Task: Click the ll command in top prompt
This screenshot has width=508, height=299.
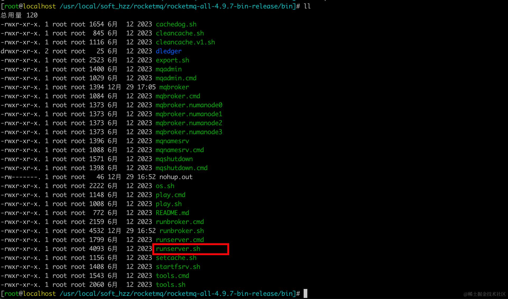Action: 307,6
